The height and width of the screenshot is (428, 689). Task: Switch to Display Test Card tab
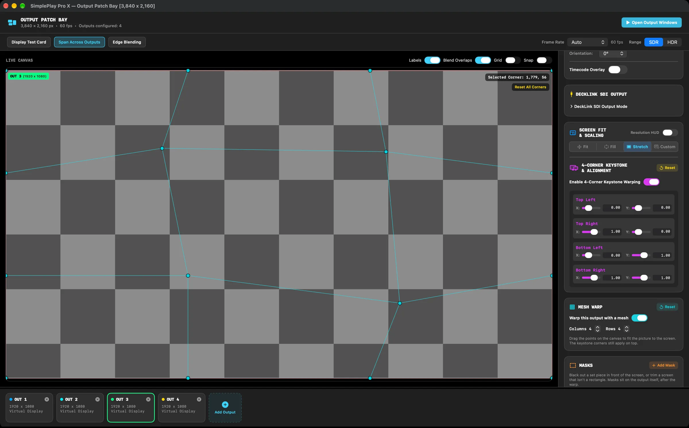point(29,42)
